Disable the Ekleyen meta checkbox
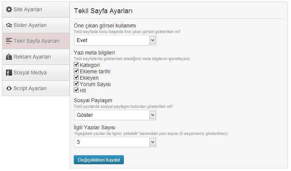This screenshot has width=291, height=171. (76, 77)
